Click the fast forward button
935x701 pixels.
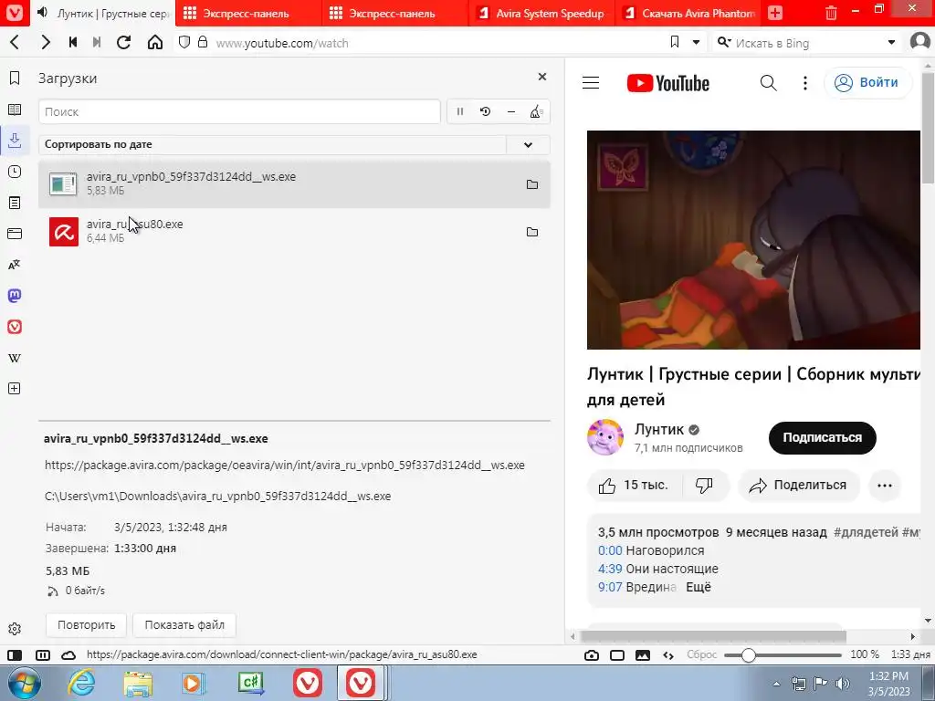click(97, 42)
